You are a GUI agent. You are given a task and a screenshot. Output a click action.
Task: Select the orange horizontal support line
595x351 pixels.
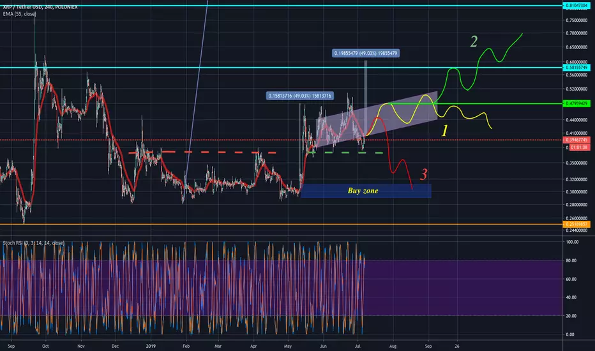click(281, 224)
